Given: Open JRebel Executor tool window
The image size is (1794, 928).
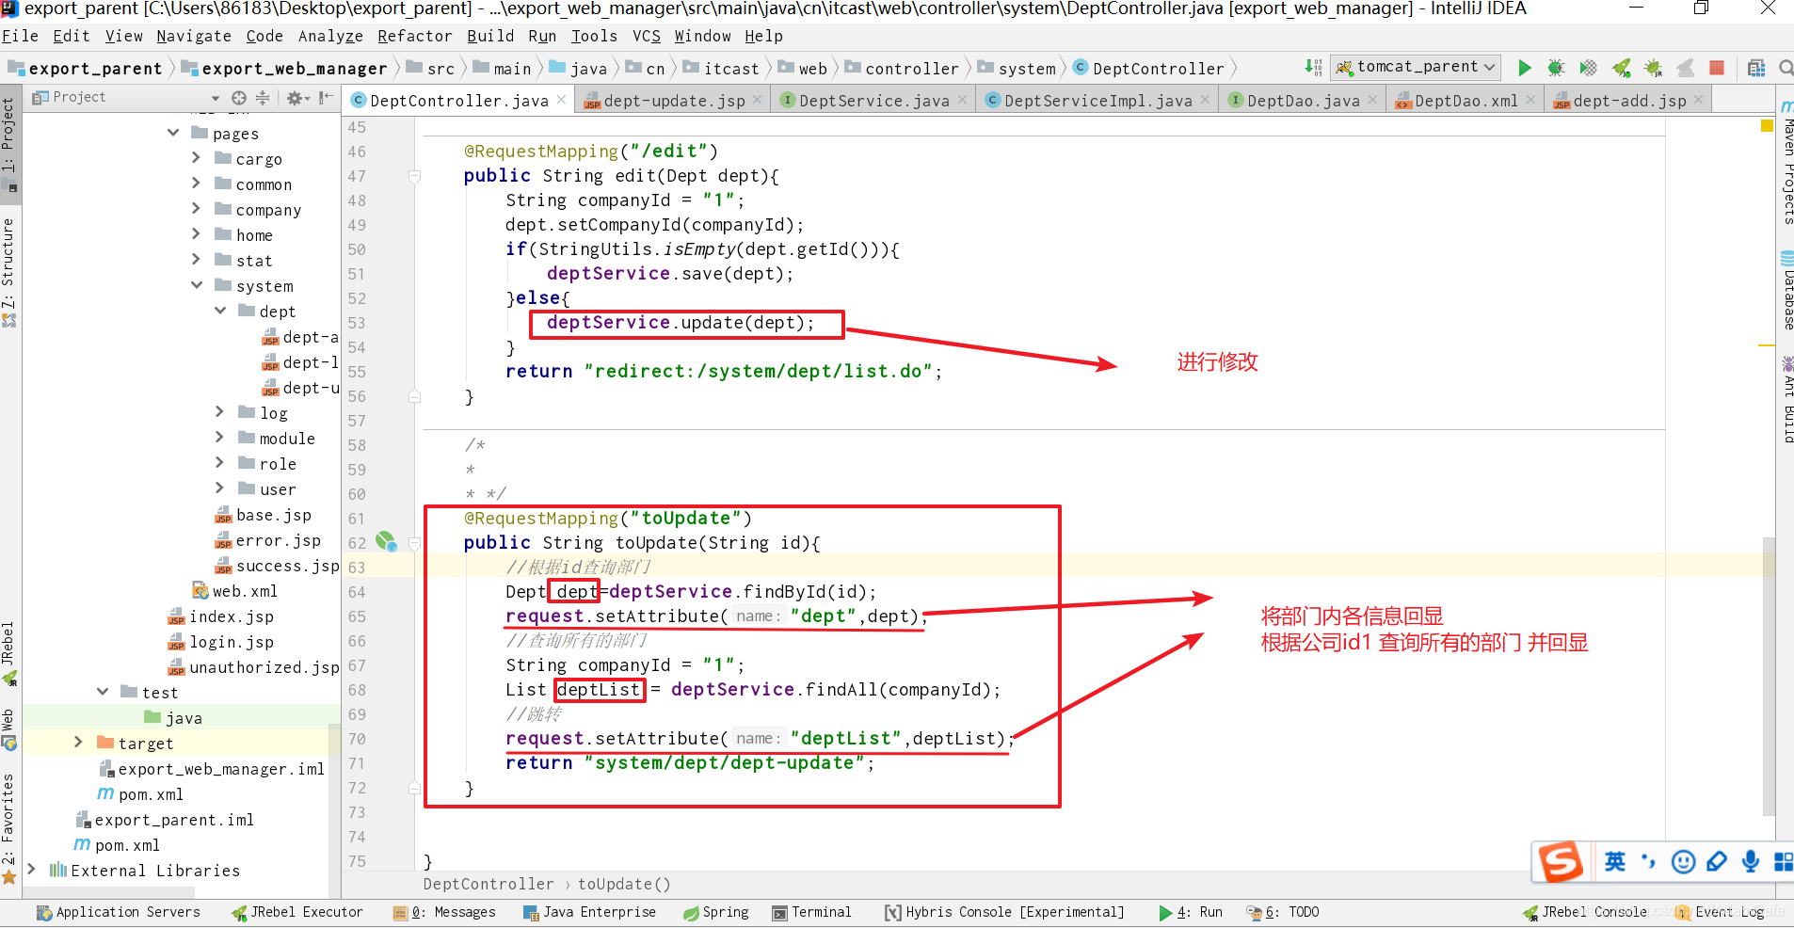Looking at the screenshot, I should tap(297, 912).
